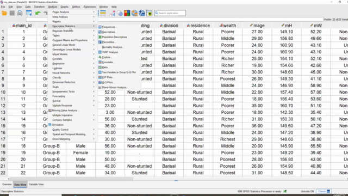Select the division column header
The height and width of the screenshot is (196, 348).
tap(169, 26)
